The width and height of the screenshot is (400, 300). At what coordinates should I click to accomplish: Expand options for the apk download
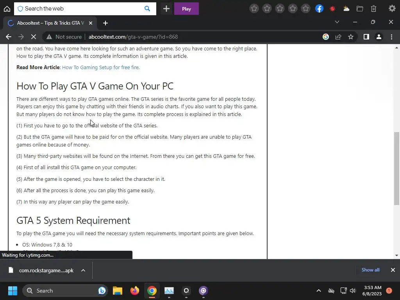[x=83, y=270]
